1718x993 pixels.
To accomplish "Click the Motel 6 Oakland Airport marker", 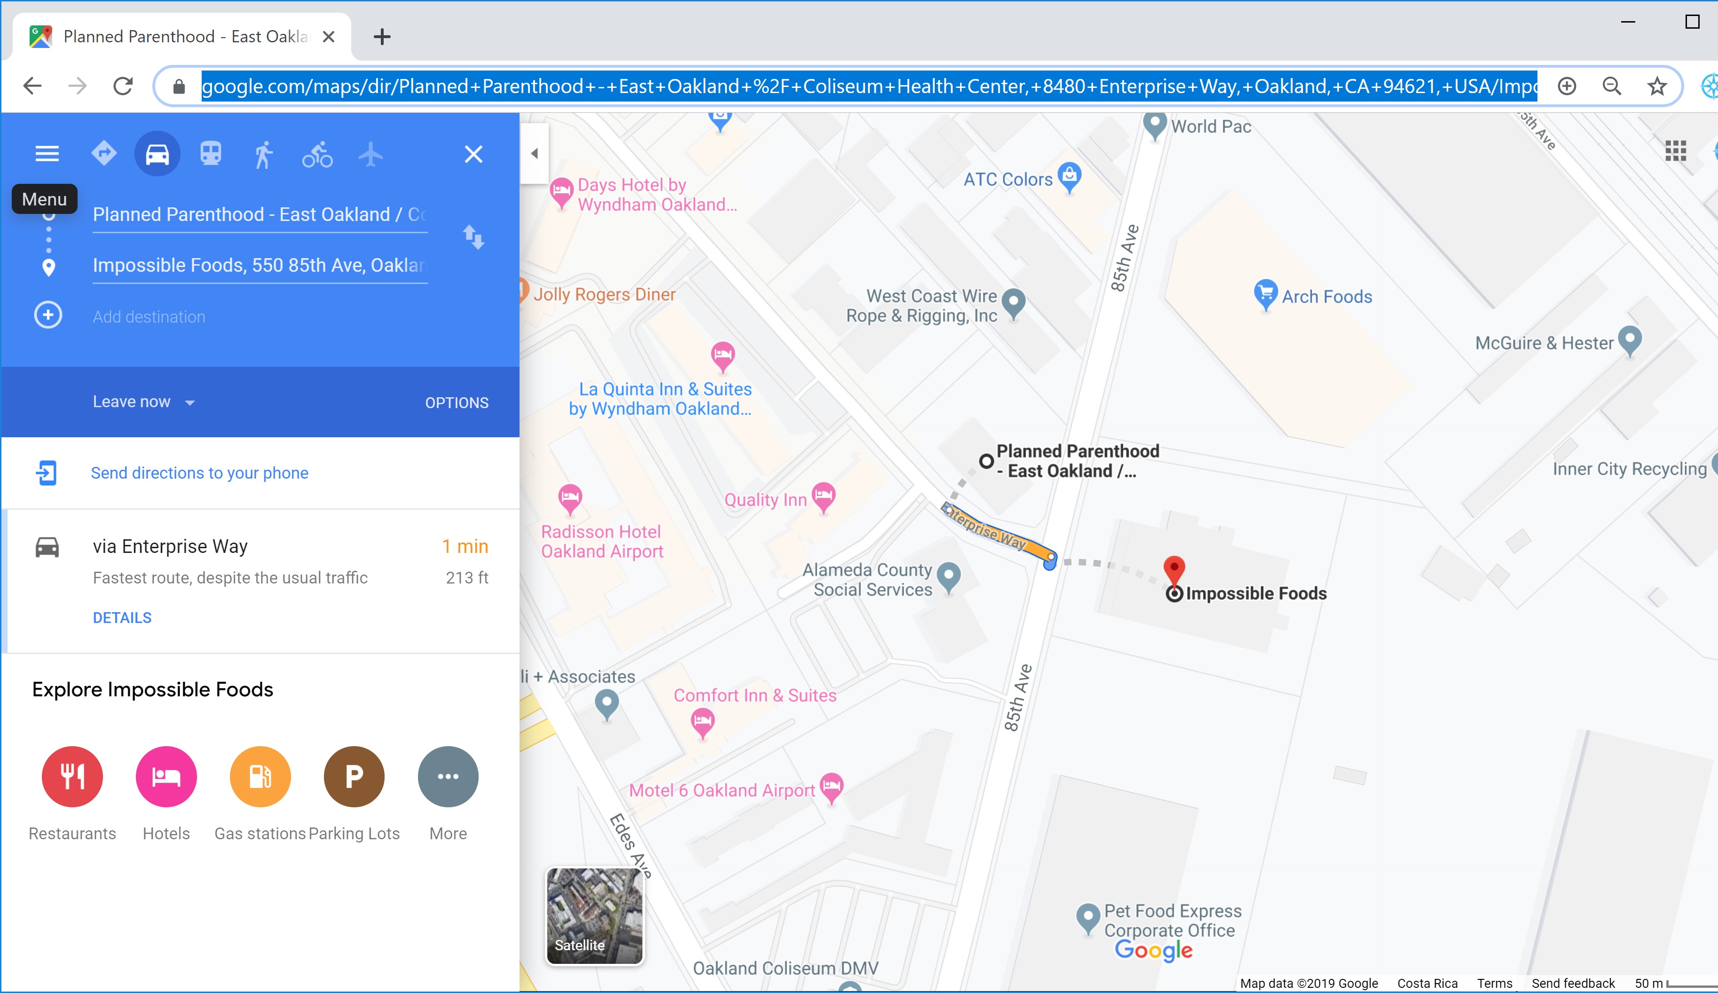I will tap(832, 788).
